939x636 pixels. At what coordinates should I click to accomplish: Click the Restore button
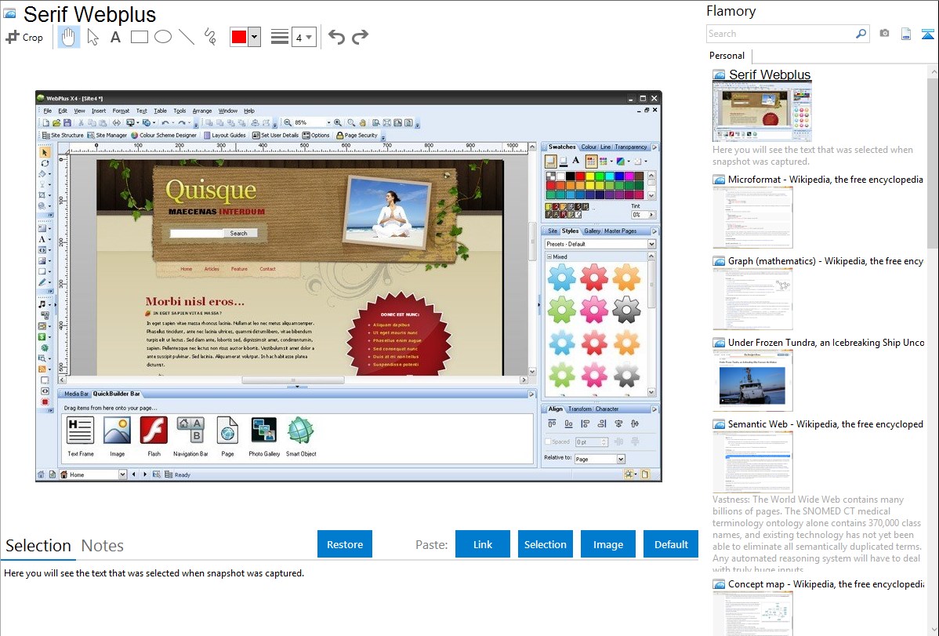pyautogui.click(x=345, y=544)
